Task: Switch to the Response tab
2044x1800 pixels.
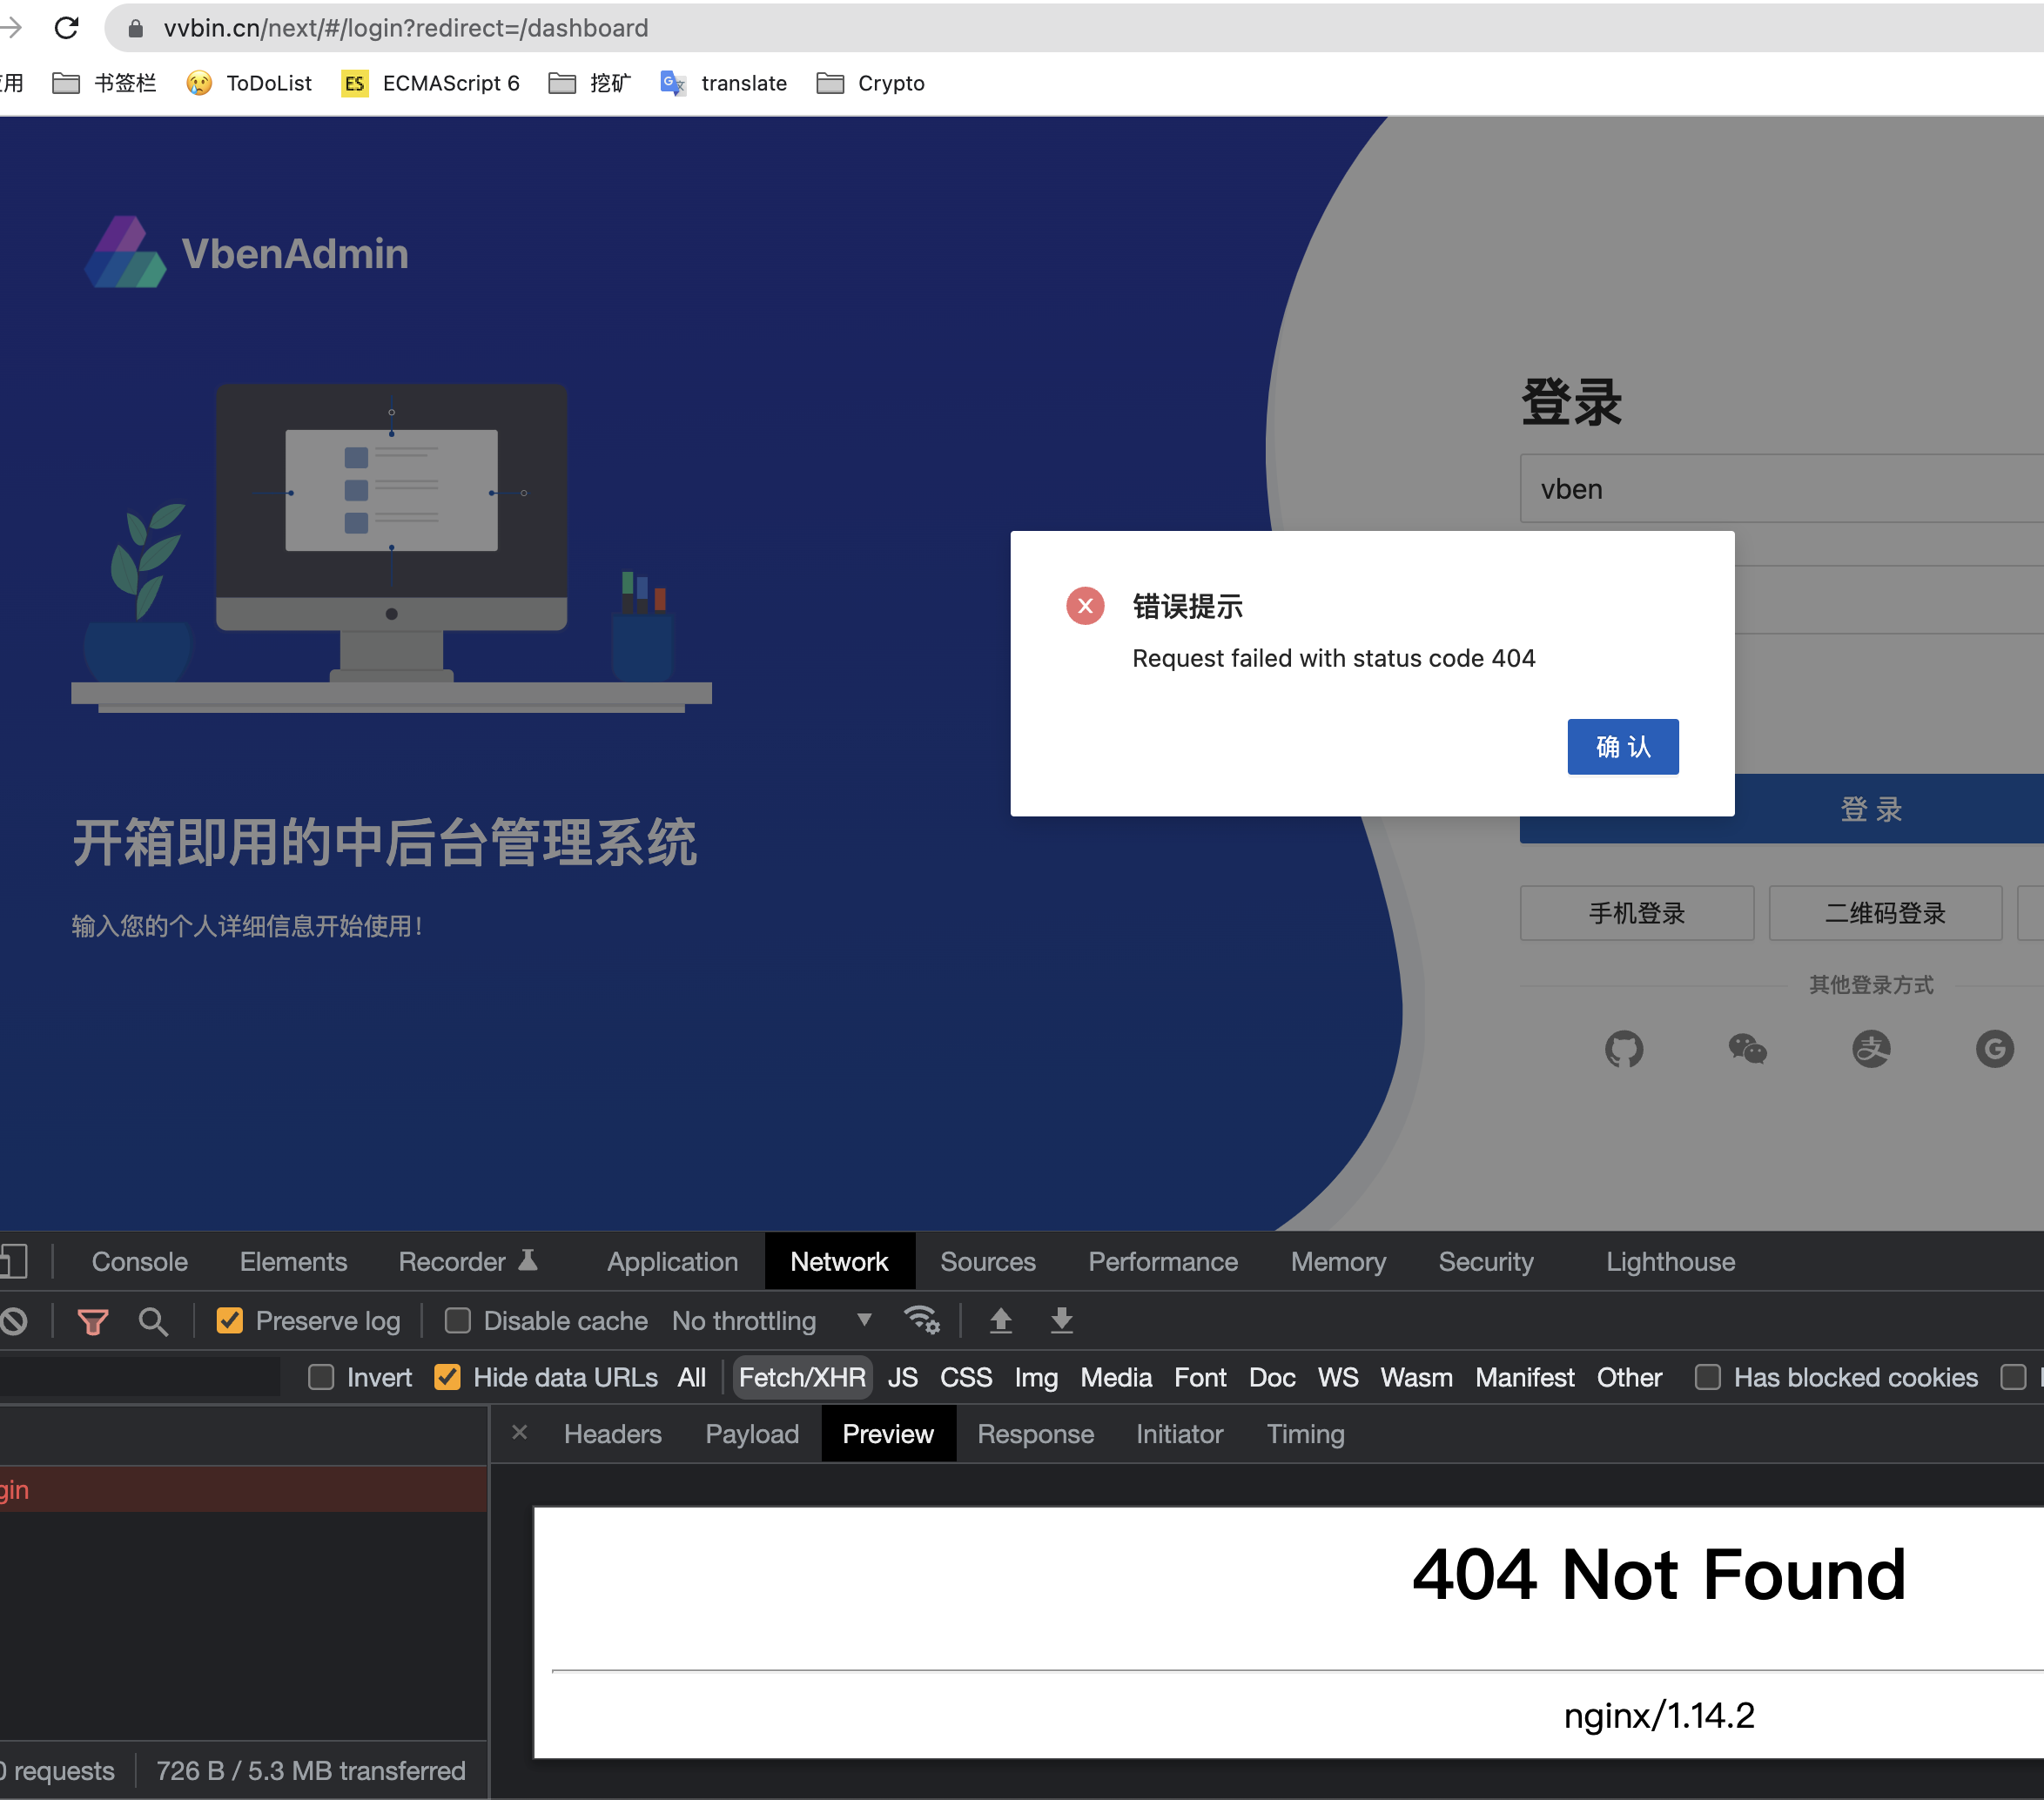Action: point(1035,1433)
